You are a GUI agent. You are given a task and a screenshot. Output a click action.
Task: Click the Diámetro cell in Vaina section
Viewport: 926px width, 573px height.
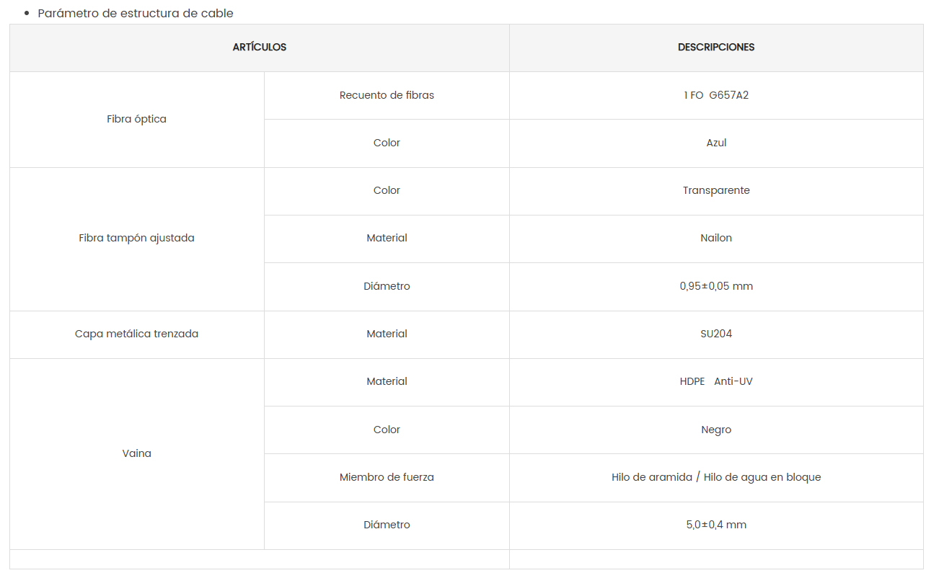(x=387, y=525)
